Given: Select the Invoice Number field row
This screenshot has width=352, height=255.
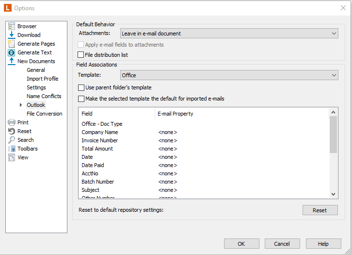Looking at the screenshot, I should (100, 140).
